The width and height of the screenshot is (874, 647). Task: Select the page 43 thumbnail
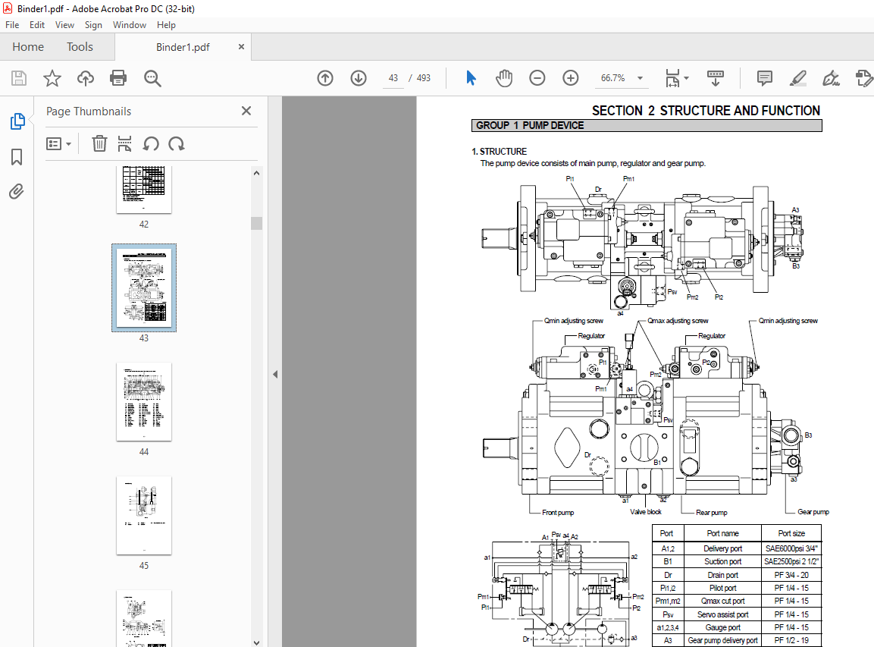pos(144,287)
